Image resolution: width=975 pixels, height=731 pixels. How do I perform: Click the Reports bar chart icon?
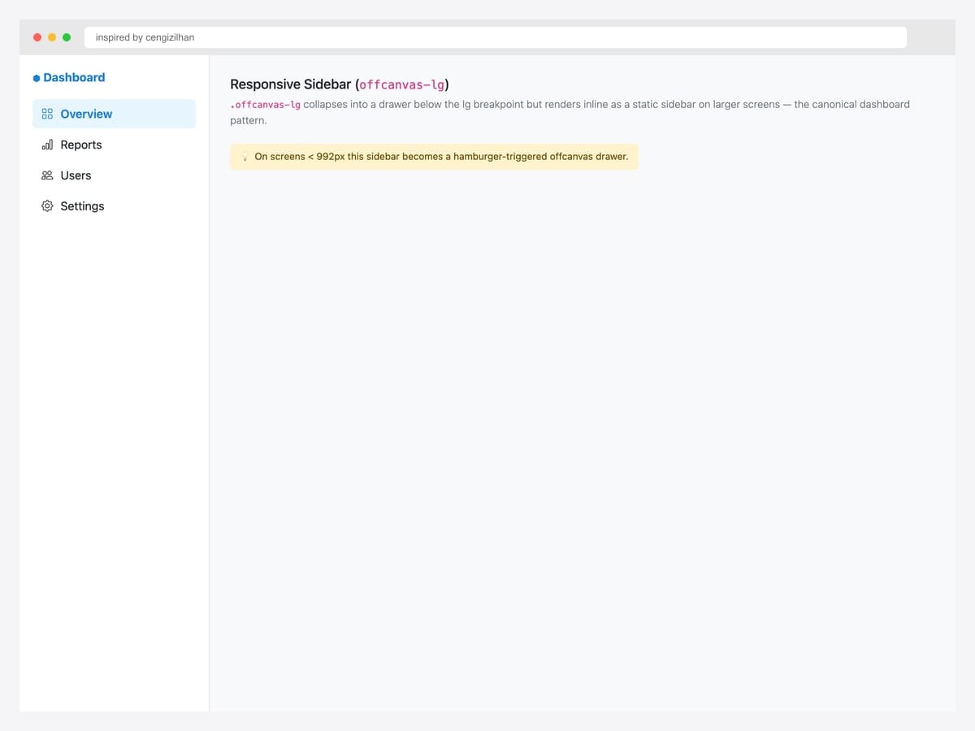point(47,145)
